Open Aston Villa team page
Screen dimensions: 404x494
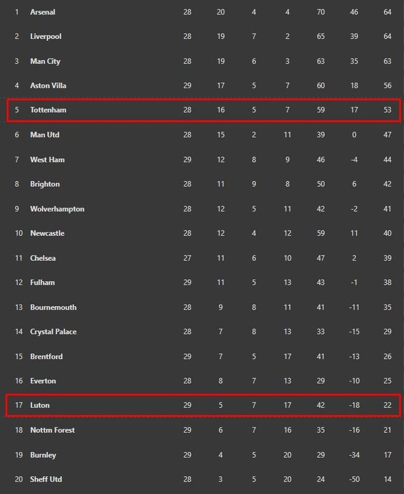coord(48,86)
